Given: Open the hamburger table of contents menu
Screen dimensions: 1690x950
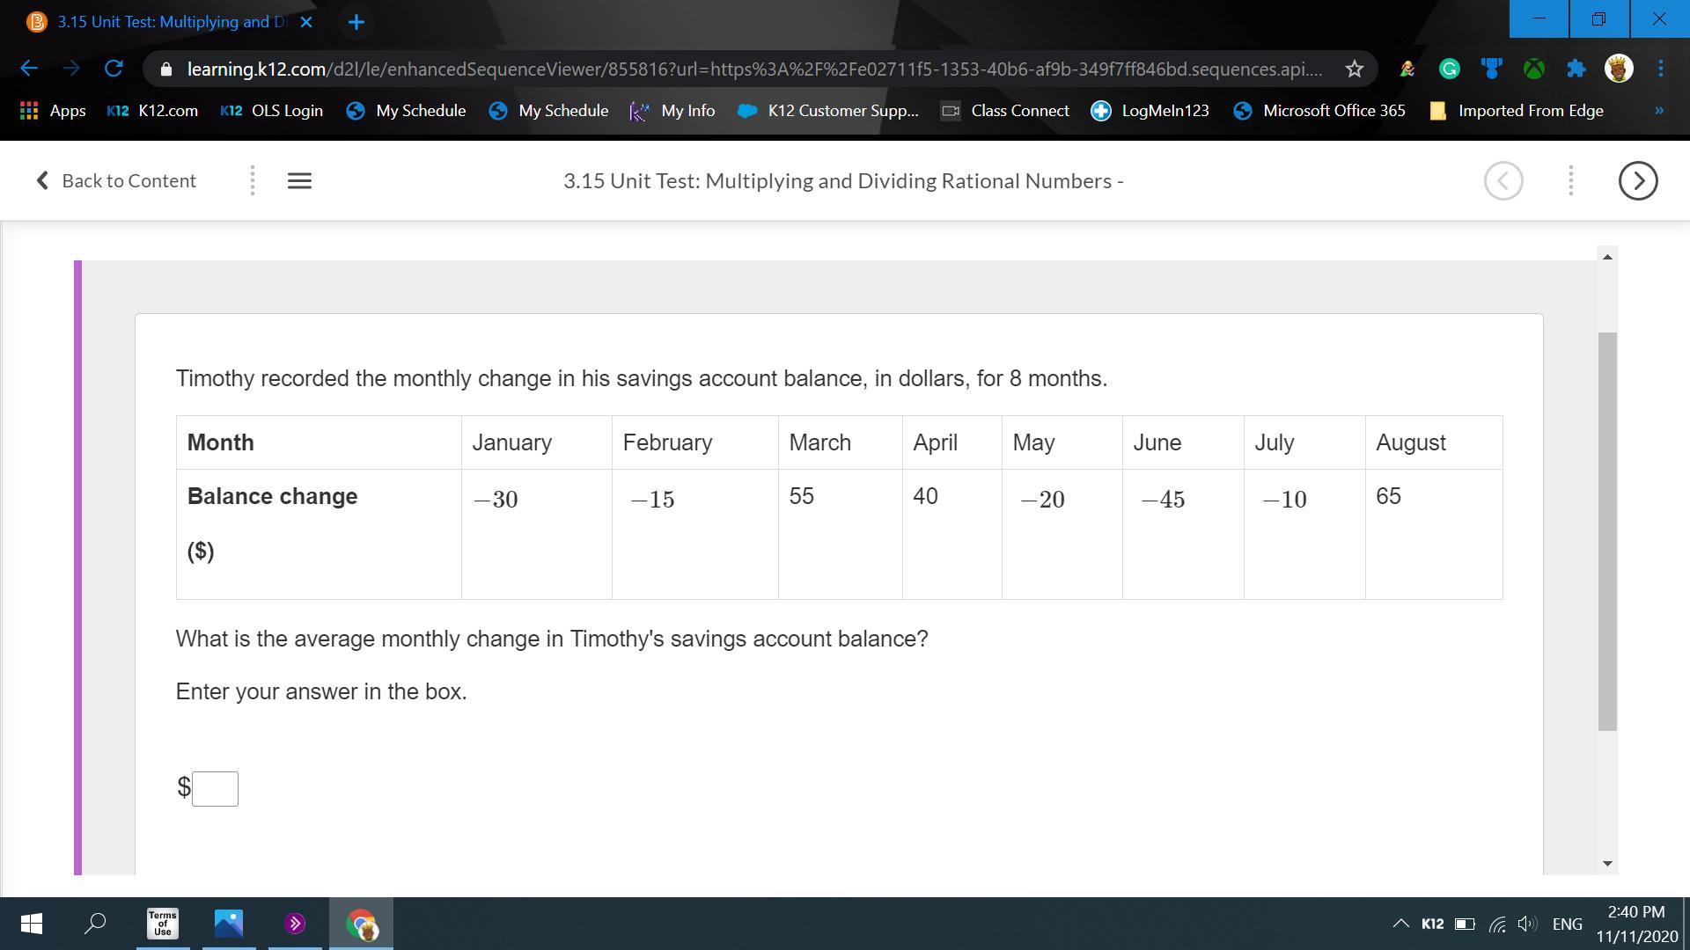Looking at the screenshot, I should pyautogui.click(x=299, y=180).
